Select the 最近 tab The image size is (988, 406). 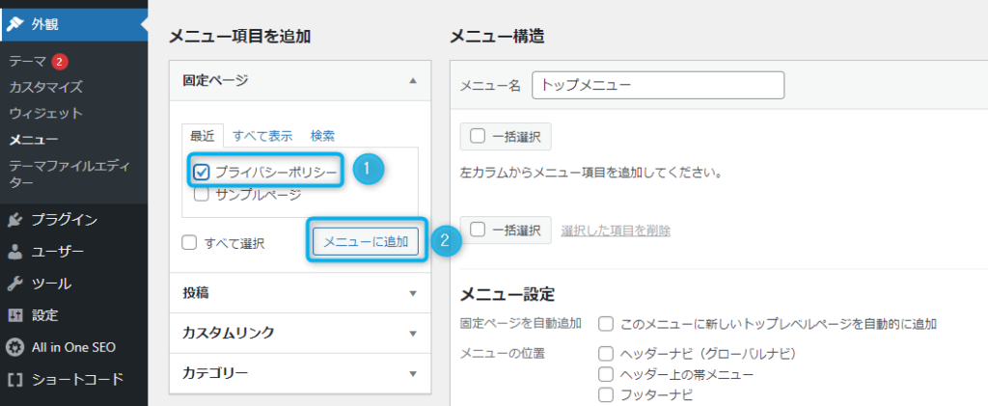[203, 135]
